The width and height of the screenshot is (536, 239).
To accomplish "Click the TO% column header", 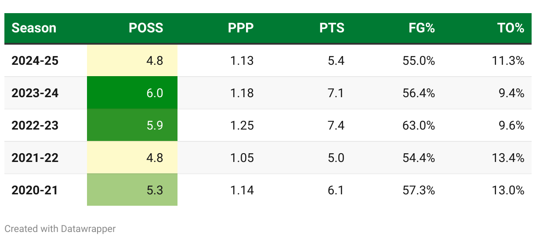I will point(511,28).
